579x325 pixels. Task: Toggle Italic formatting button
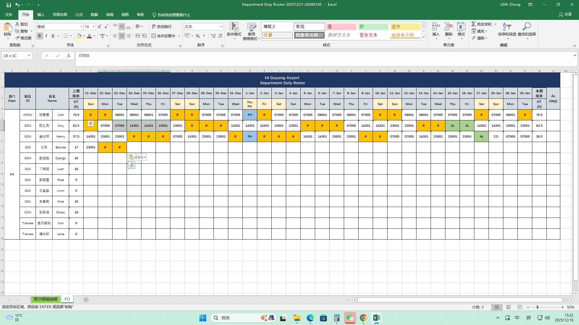(46, 36)
